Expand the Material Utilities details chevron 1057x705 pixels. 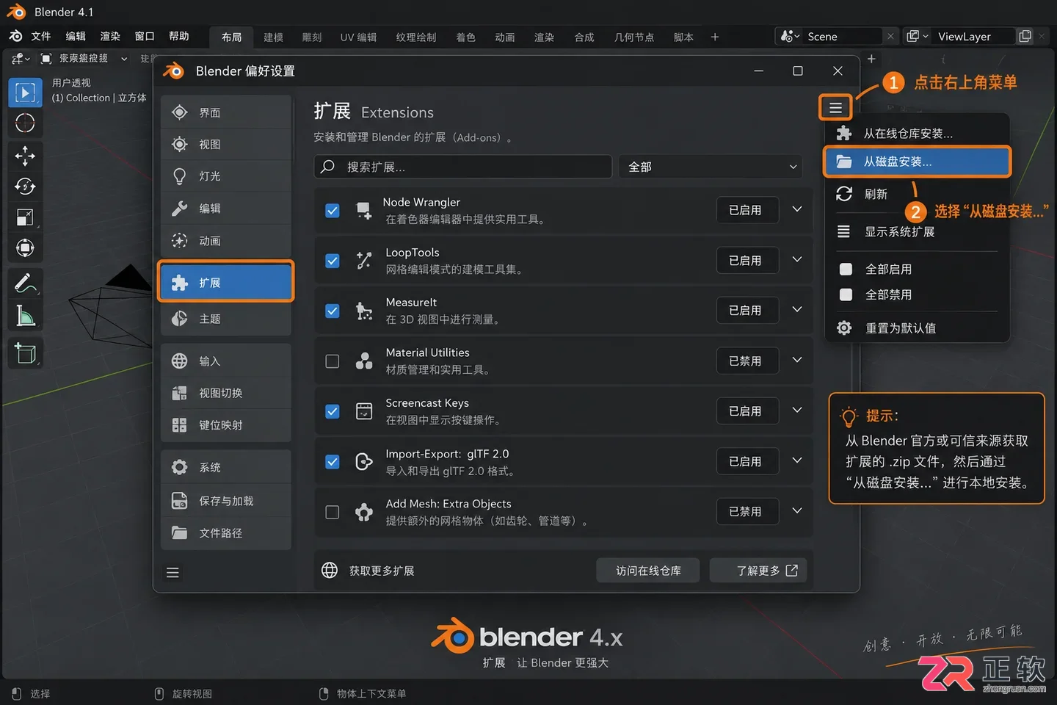click(797, 360)
